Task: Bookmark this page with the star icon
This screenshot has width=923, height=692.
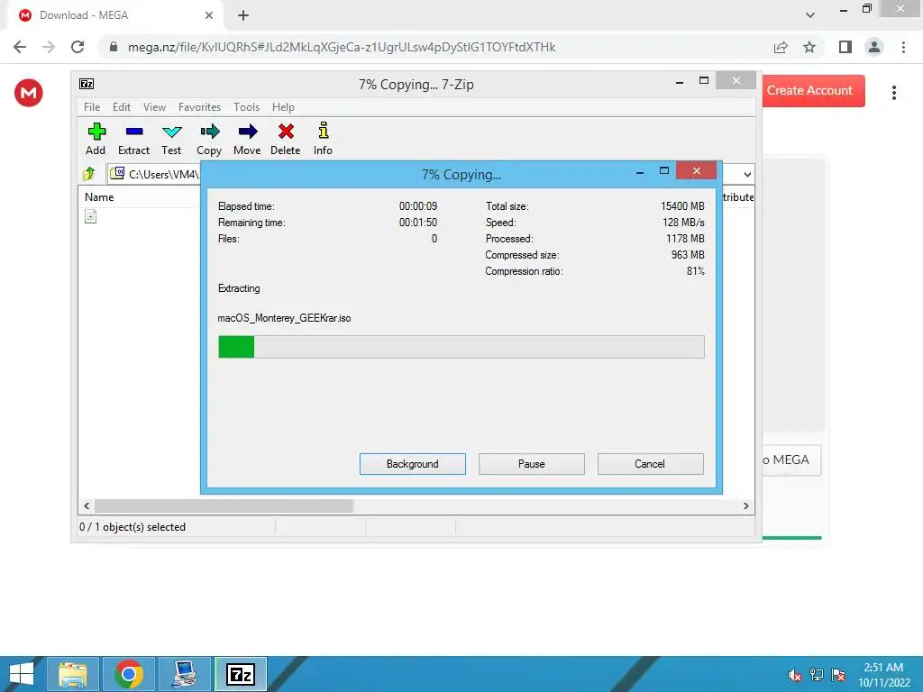Action: click(x=809, y=47)
